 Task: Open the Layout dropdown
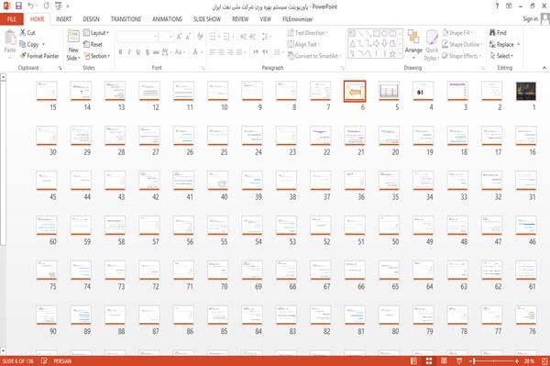(x=96, y=33)
